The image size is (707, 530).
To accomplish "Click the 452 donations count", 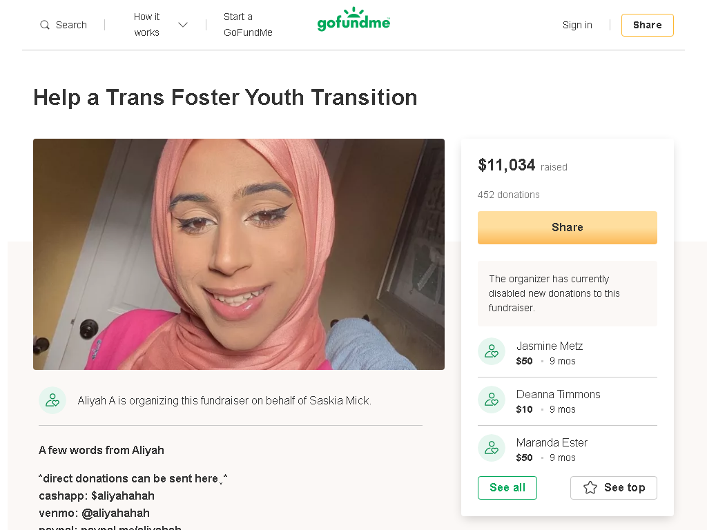I will pos(509,195).
